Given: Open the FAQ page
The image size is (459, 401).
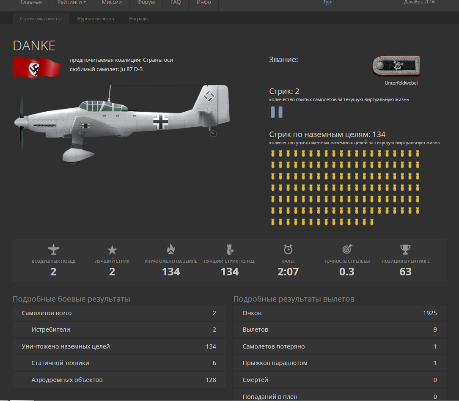Looking at the screenshot, I should click(176, 3).
